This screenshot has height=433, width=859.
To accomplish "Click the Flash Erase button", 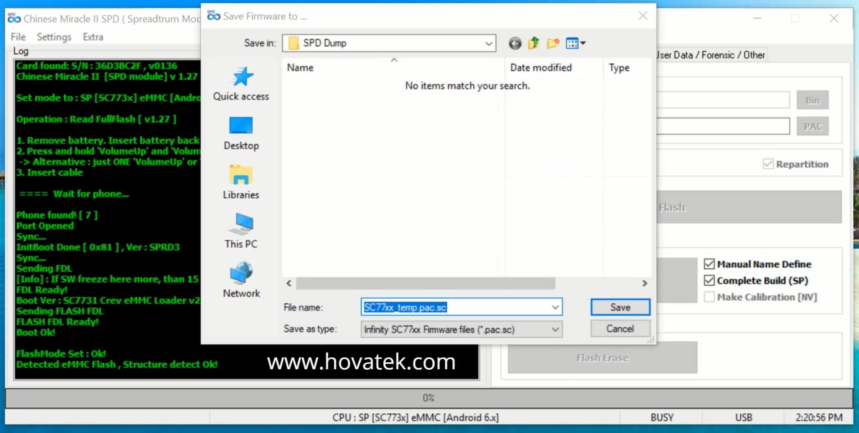I will [602, 357].
